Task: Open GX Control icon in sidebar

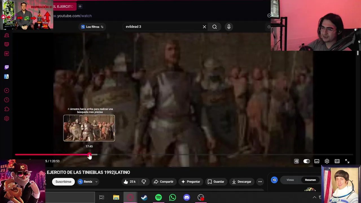Action: [x=6, y=35]
